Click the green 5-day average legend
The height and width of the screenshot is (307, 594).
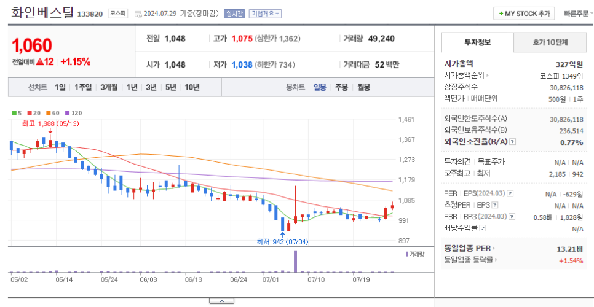click(17, 112)
